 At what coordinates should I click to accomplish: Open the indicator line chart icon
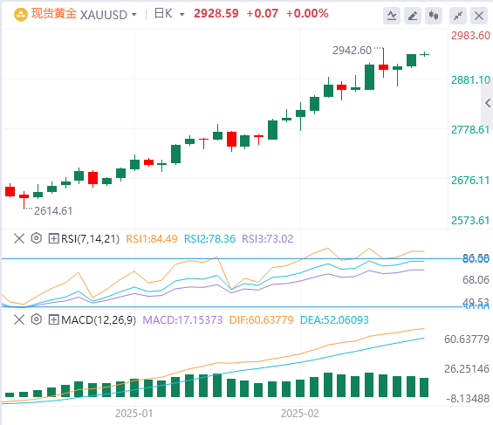[392, 16]
